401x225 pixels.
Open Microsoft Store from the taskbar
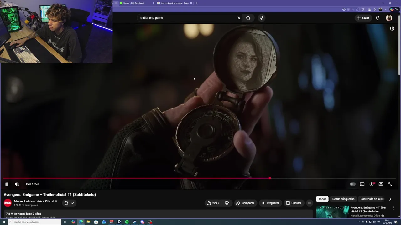click(96, 222)
